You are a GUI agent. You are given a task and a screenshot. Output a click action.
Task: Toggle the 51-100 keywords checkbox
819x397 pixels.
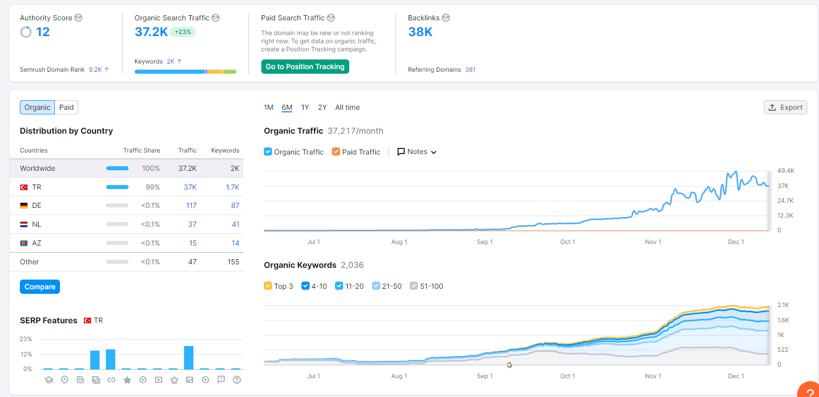(414, 286)
